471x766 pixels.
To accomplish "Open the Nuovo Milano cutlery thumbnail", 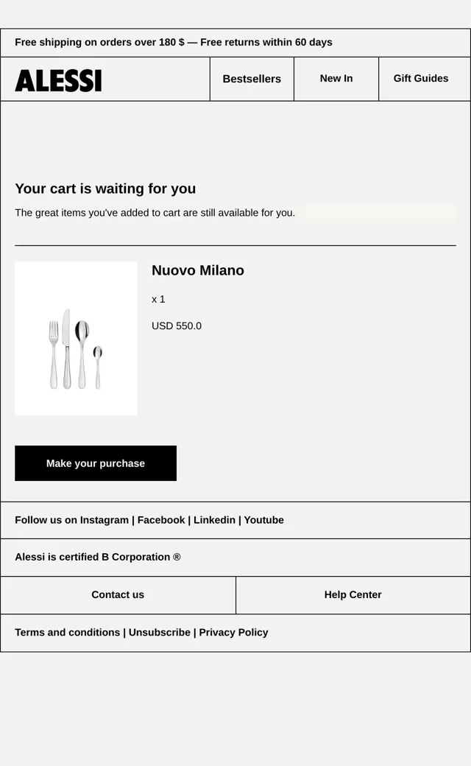I will point(76,339).
